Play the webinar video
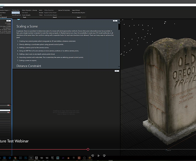 tap(98, 156)
